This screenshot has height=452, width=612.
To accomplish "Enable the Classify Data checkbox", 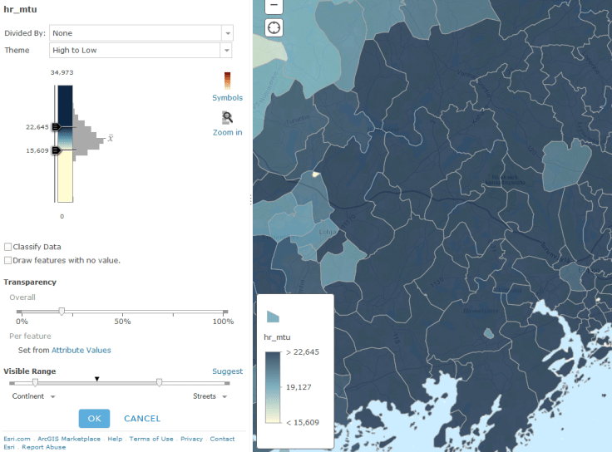I will (8, 247).
